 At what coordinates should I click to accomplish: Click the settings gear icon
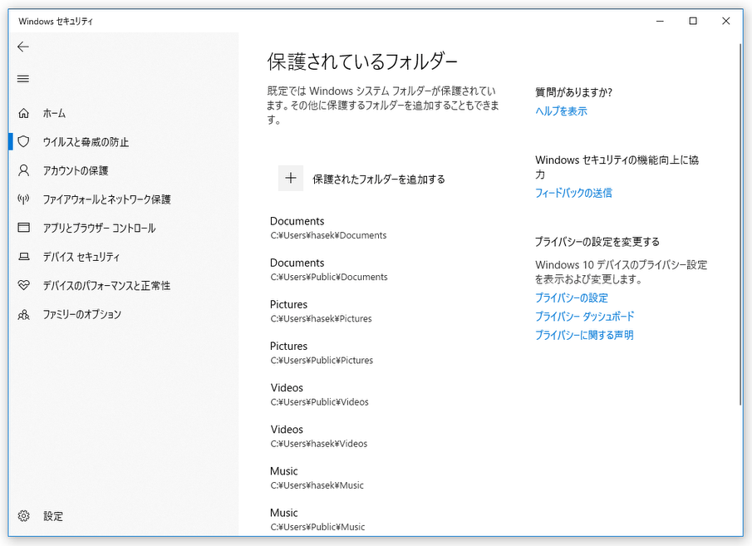pyautogui.click(x=23, y=516)
